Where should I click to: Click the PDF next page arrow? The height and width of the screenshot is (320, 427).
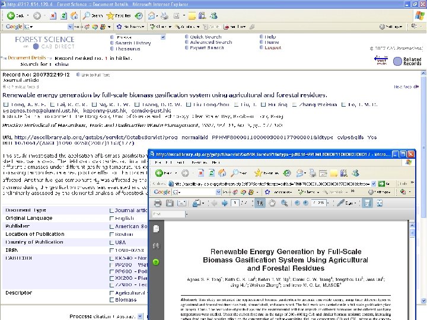tap(225, 203)
